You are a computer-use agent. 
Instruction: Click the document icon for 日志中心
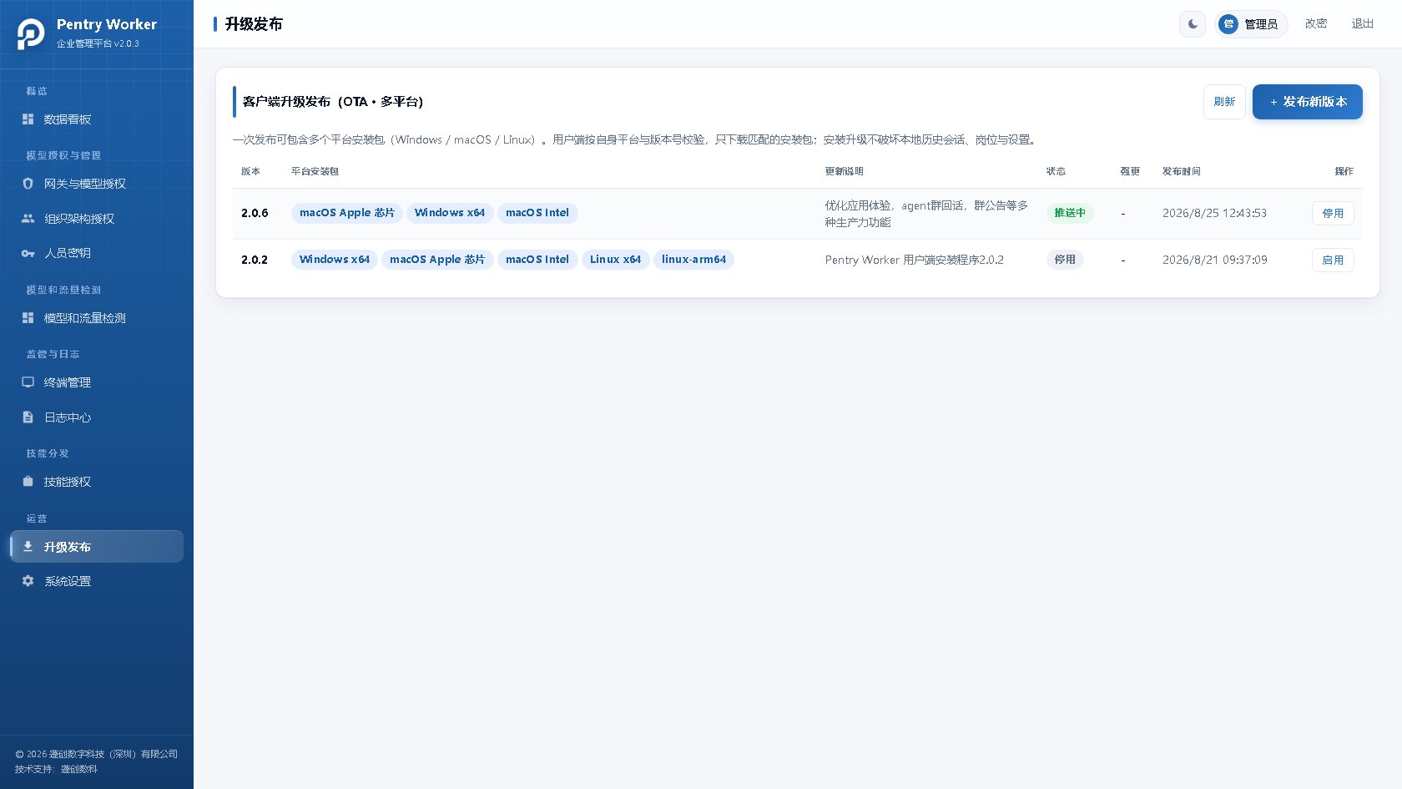28,417
